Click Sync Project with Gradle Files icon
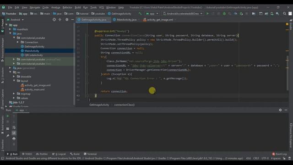This screenshot has width=293, height=165. pos(266,14)
